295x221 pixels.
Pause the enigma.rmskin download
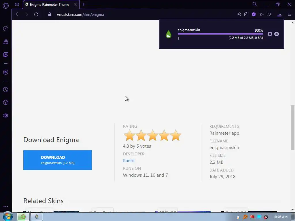[270, 34]
